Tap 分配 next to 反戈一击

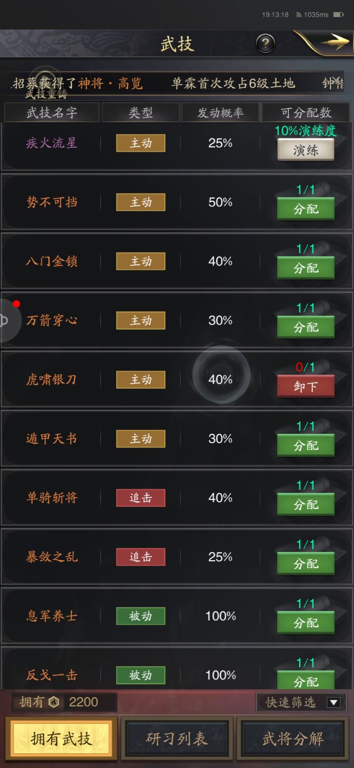click(x=306, y=681)
